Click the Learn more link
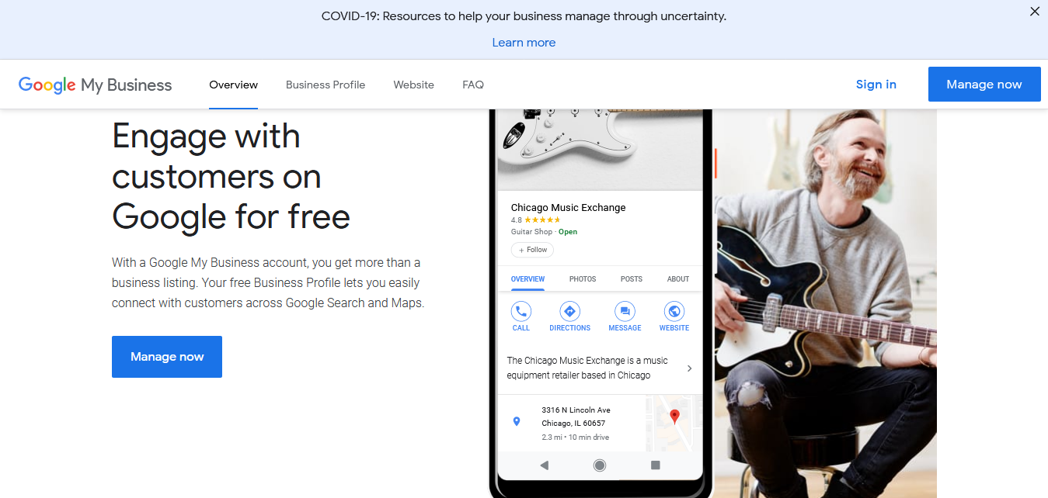The height and width of the screenshot is (498, 1048). (524, 43)
